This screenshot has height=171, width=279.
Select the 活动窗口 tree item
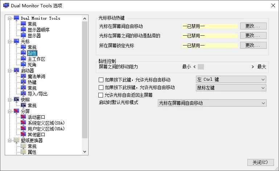(x=37, y=117)
